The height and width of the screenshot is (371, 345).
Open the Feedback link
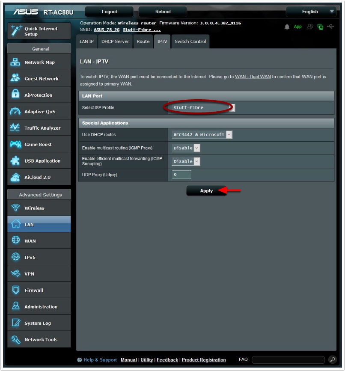(x=167, y=360)
